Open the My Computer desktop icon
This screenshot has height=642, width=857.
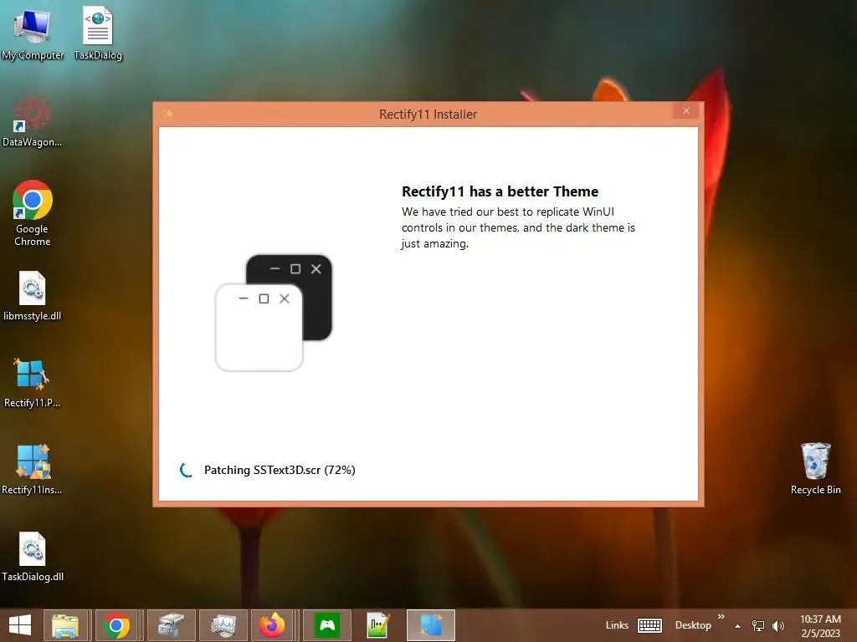pos(32,33)
